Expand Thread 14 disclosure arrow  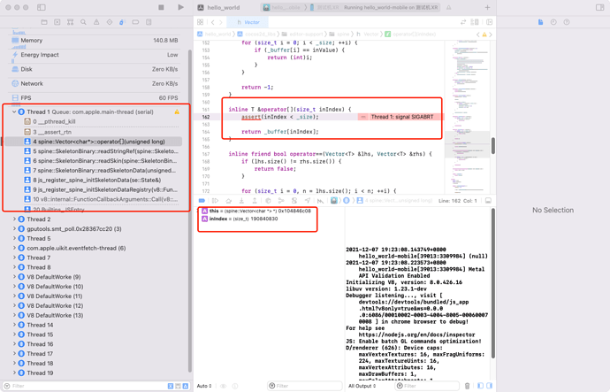coord(14,325)
